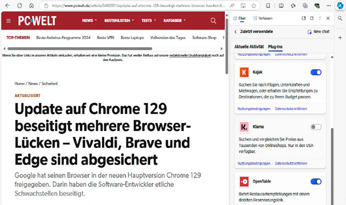The height and width of the screenshot is (205, 346).
Task: Click the Klarna plug-in logo
Action: pos(244,127)
